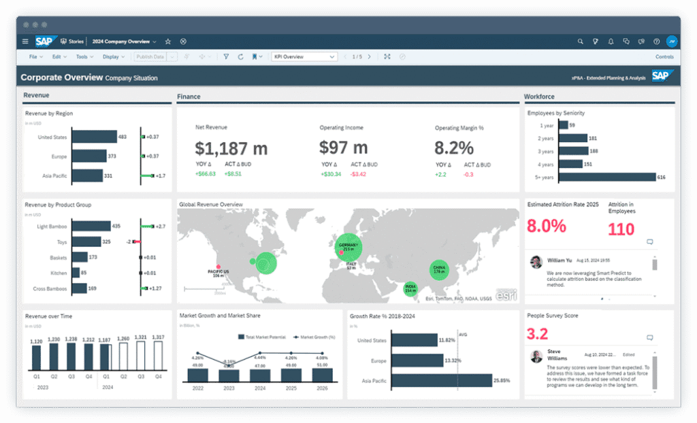Screen dimensions: 697x423
Task: Click the search magnifier in header
Action: click(581, 41)
